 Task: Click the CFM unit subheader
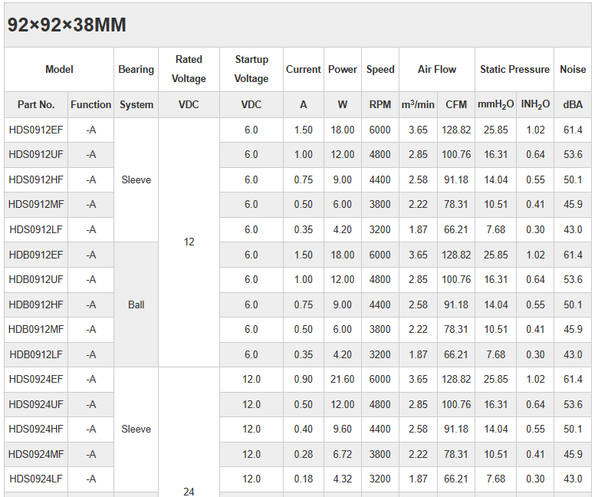click(456, 105)
